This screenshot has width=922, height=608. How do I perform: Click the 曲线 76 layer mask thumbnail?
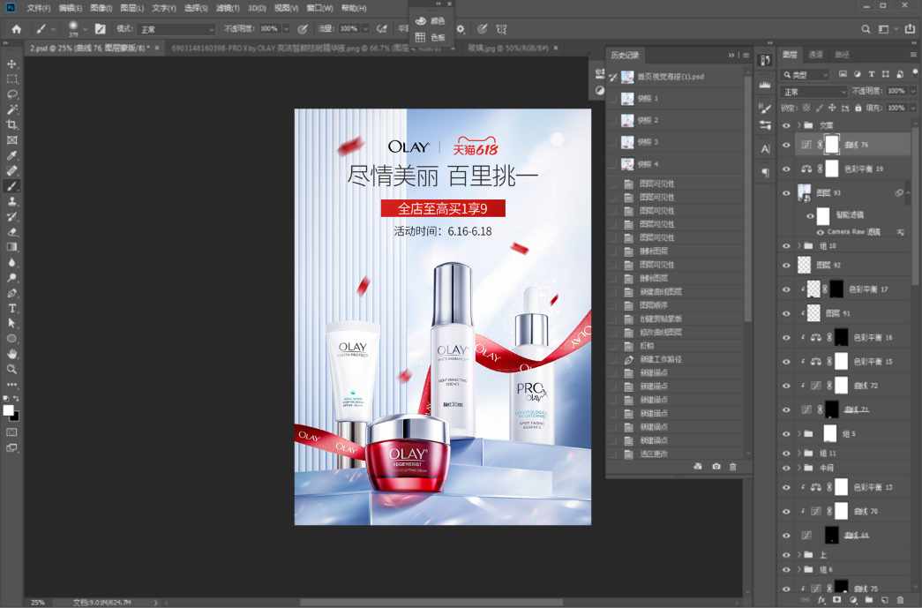coord(831,145)
